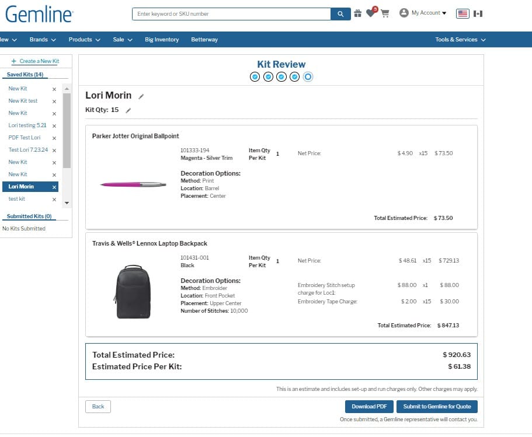Open the Tools & Services menu
Image resolution: width=532 pixels, height=437 pixels.
pyautogui.click(x=460, y=40)
